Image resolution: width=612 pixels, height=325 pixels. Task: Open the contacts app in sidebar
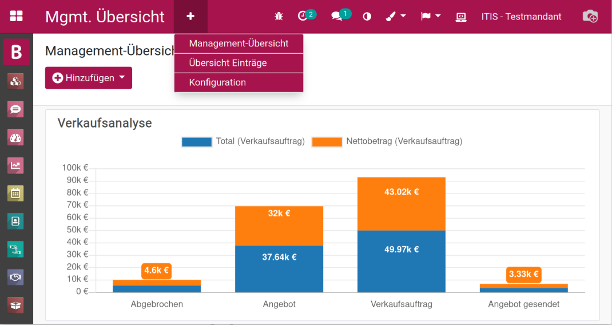[x=16, y=221]
